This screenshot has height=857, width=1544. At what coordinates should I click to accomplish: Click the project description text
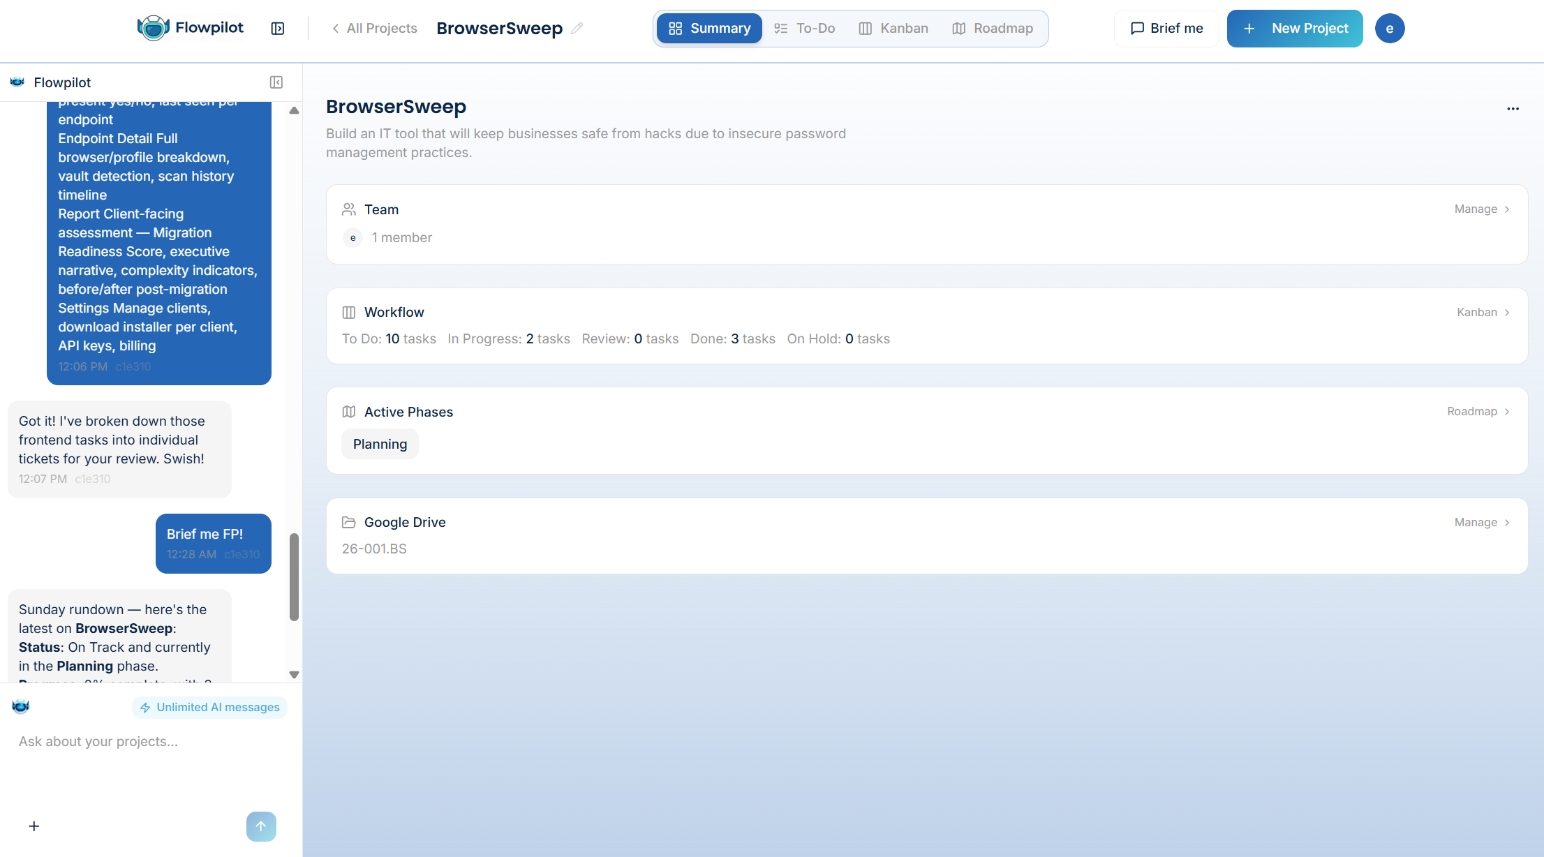[x=586, y=143]
